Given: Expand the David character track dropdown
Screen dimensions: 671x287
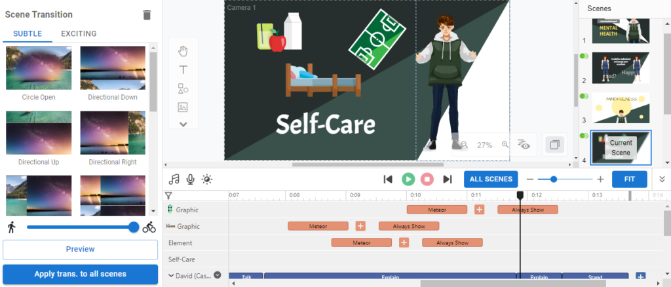Looking at the screenshot, I should (218, 276).
